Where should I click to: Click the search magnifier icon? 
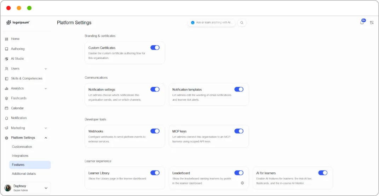pos(242,23)
